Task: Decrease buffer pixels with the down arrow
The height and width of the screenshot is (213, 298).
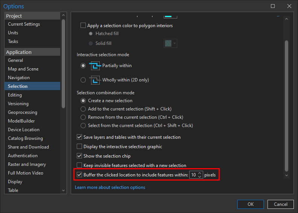Action: tap(200, 177)
